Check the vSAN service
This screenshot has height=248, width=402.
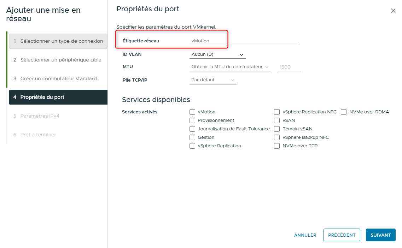coord(277,120)
